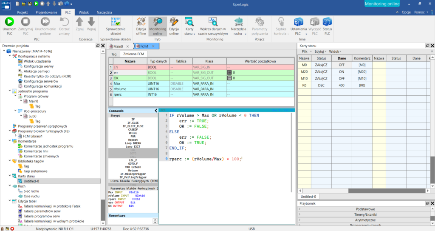Click the Wgraj download arrow icon
The height and width of the screenshot is (231, 435).
click(x=91, y=22)
